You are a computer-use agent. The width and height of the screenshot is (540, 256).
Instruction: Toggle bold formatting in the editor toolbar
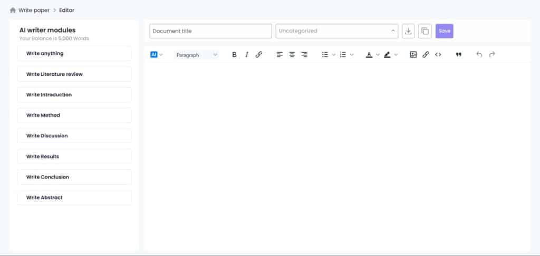pyautogui.click(x=234, y=55)
